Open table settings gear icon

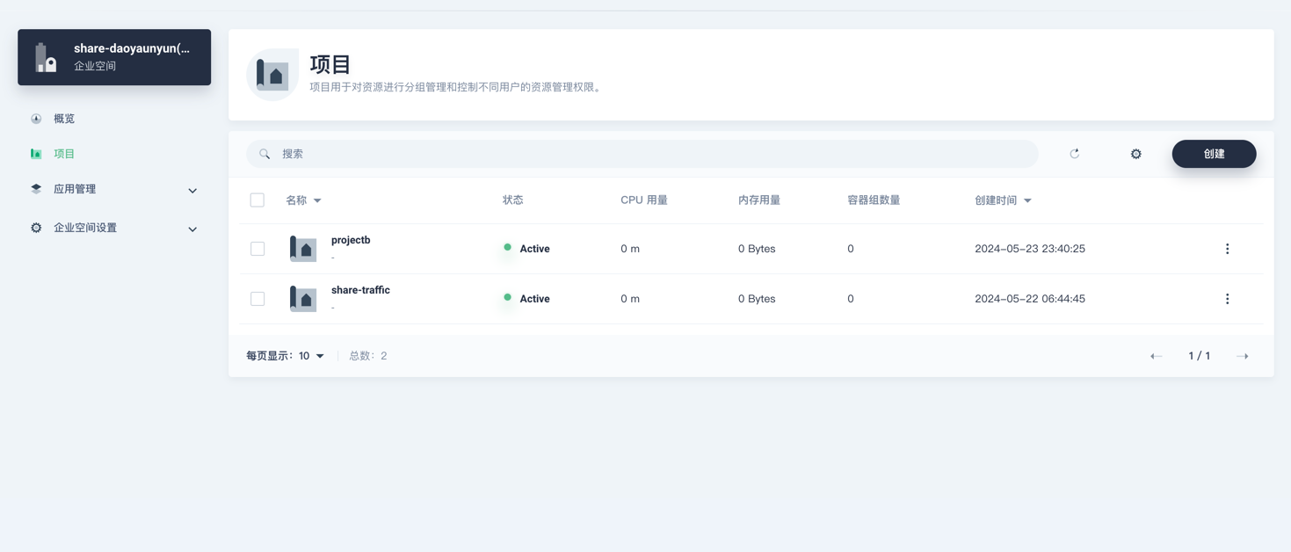[x=1135, y=154]
